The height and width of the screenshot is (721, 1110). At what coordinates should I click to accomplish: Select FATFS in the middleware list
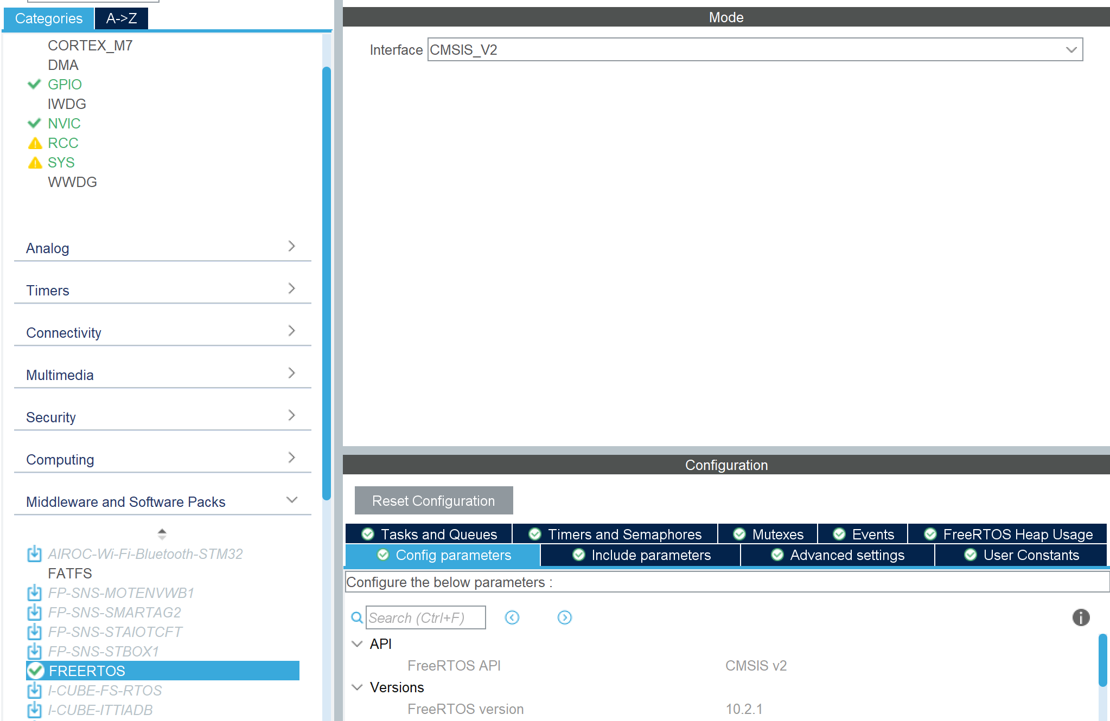[69, 573]
